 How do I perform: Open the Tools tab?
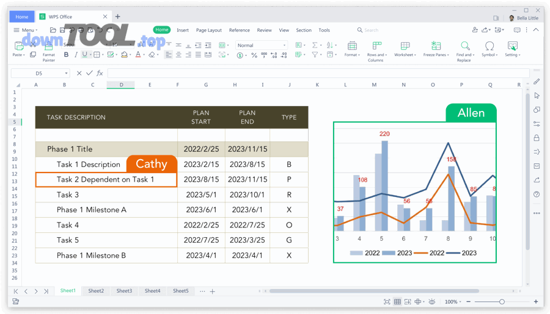[x=324, y=30]
